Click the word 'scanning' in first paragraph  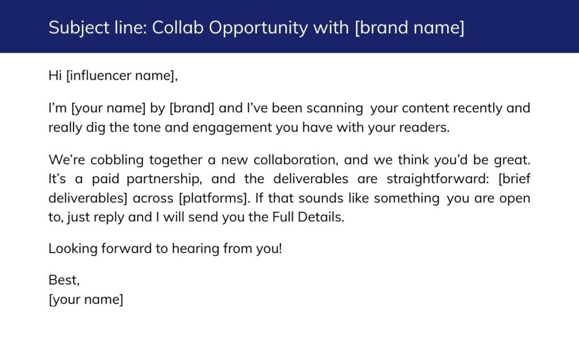point(335,108)
